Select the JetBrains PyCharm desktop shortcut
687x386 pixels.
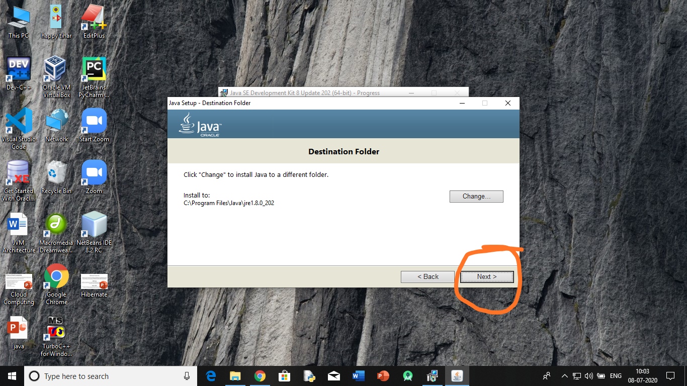[x=94, y=77]
